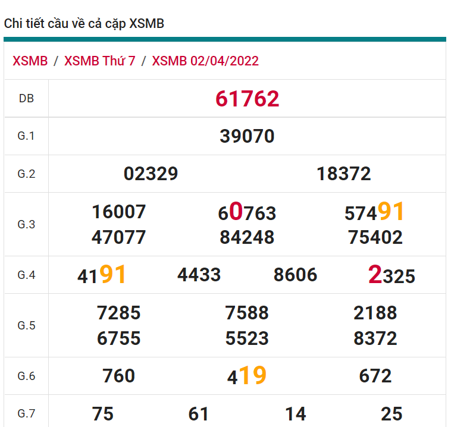Click the G.3 number 57491
Screen dimensions: 451x427
coord(375,212)
